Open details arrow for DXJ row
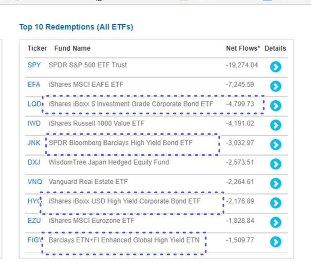 (275, 164)
